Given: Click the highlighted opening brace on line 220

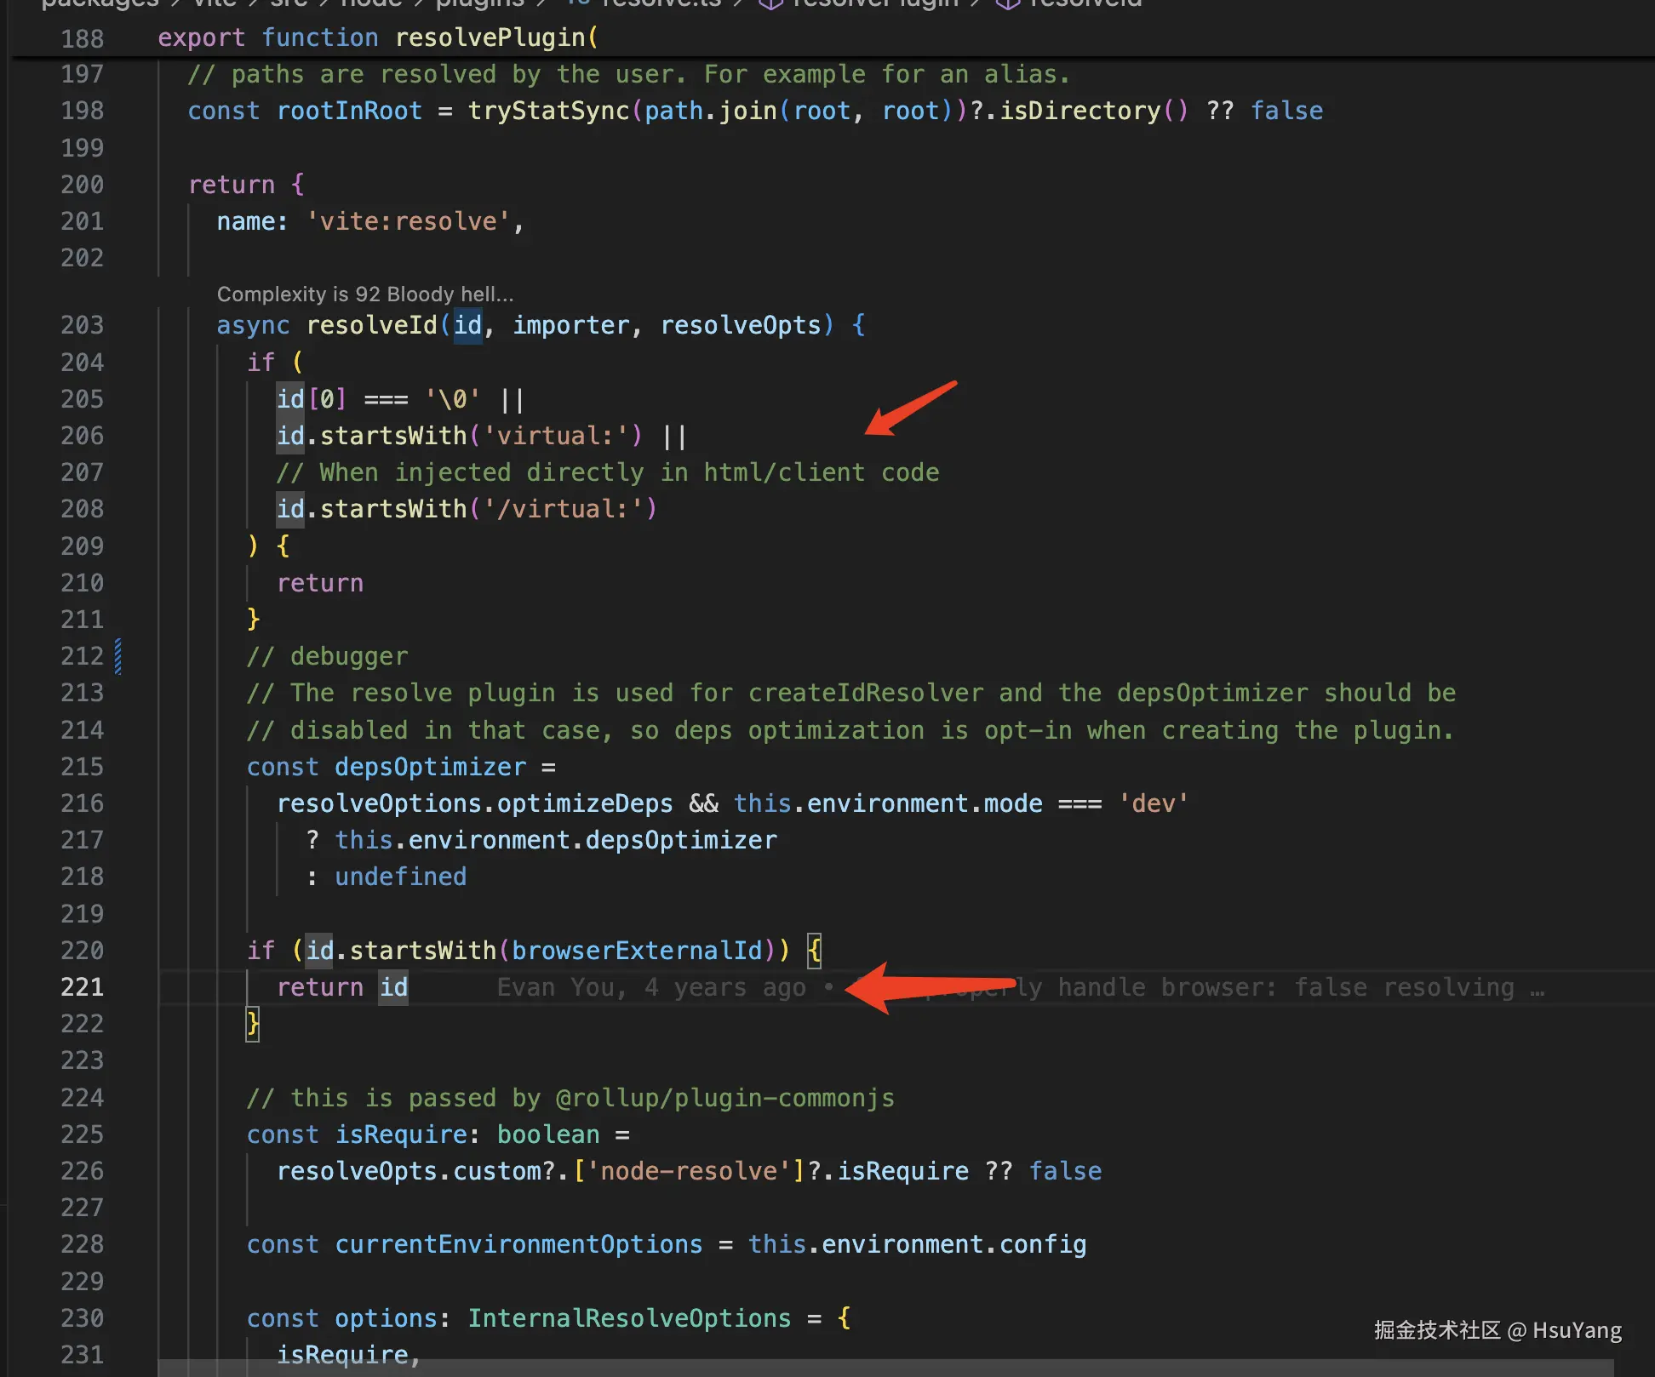Looking at the screenshot, I should [x=814, y=950].
